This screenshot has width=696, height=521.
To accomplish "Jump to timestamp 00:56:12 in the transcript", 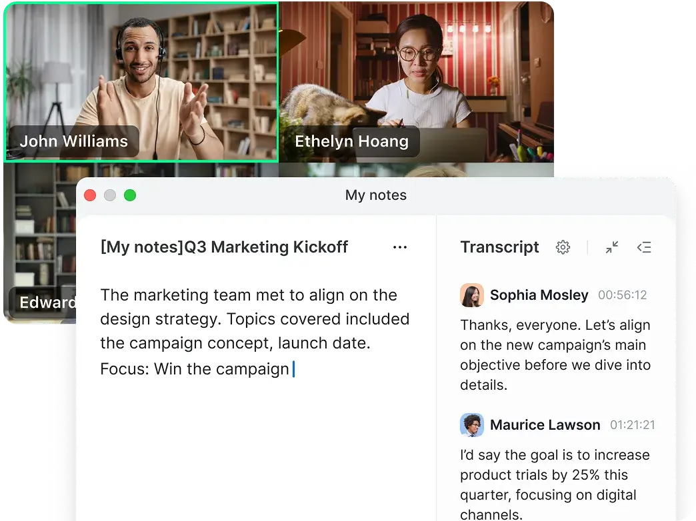I will 622,295.
